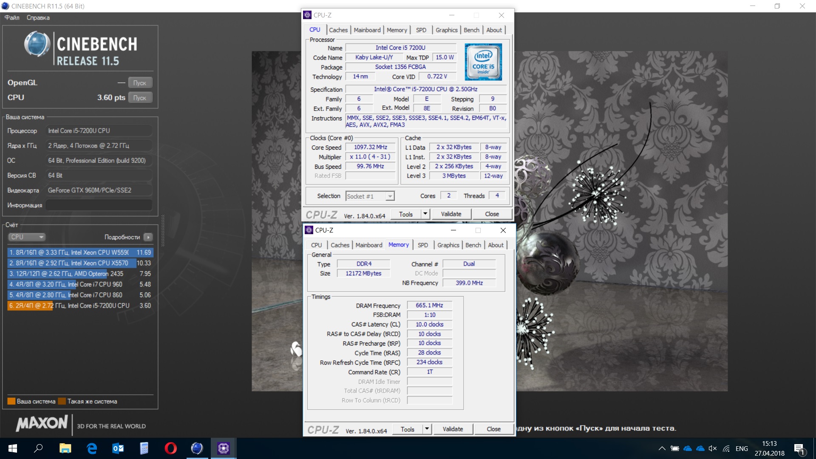This screenshot has width=816, height=459.
Task: Switch the ENG input language indicator
Action: click(742, 448)
